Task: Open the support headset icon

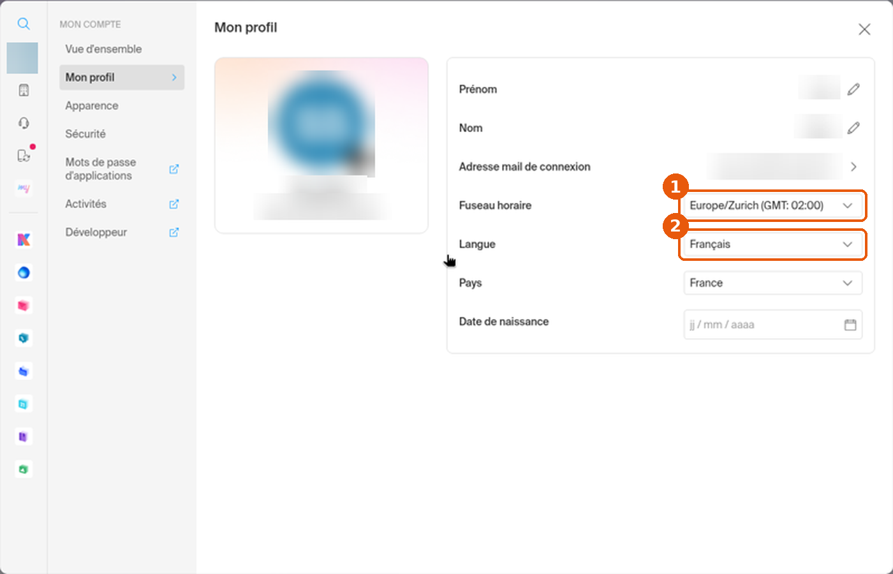Action: click(x=24, y=122)
